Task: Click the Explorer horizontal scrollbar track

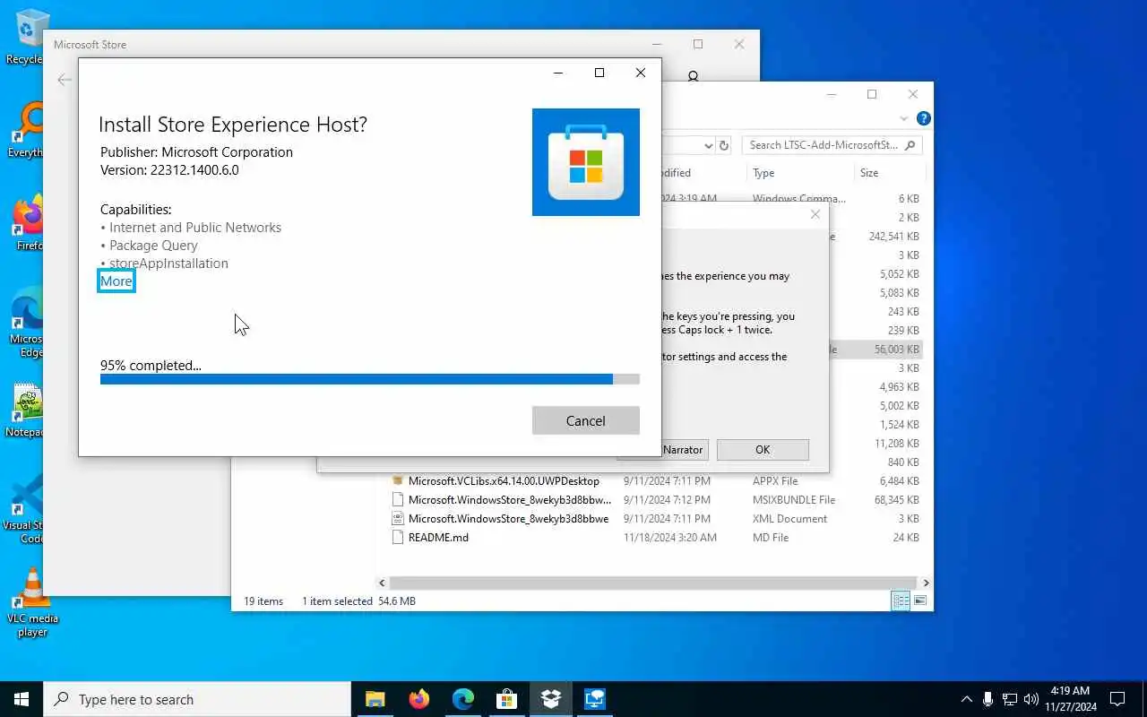Action: pyautogui.click(x=653, y=583)
